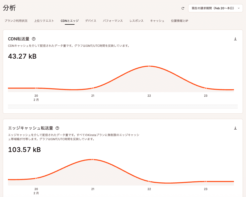The width and height of the screenshot is (246, 197).
Task: Open the 位置情報とIP tab
Action: (179, 21)
